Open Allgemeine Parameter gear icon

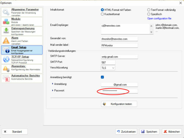[x=6, y=12]
